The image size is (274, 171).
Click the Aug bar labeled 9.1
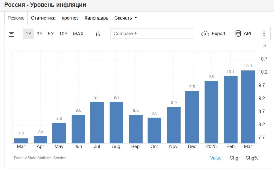tap(116, 123)
